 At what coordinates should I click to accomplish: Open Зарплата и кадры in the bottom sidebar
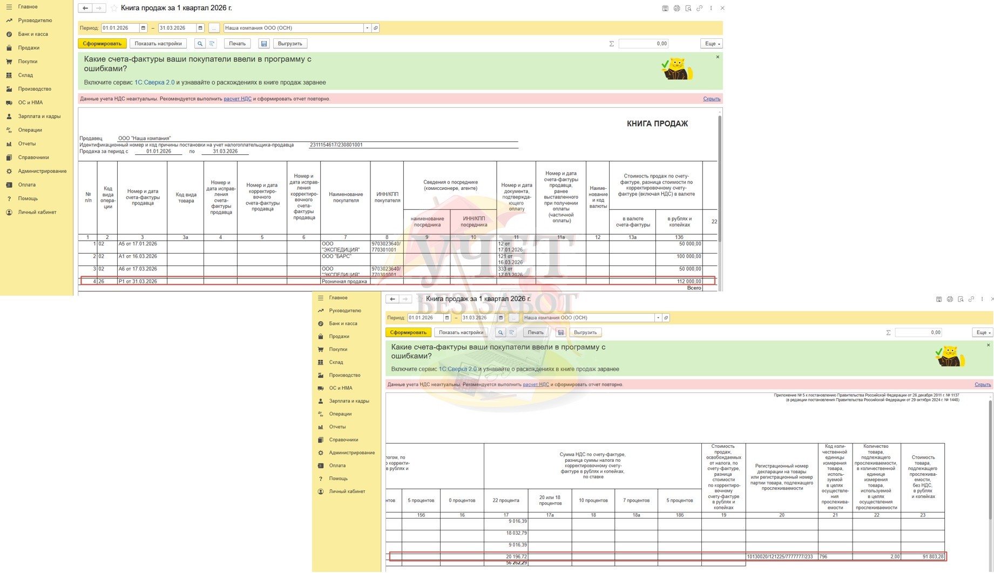pos(349,401)
